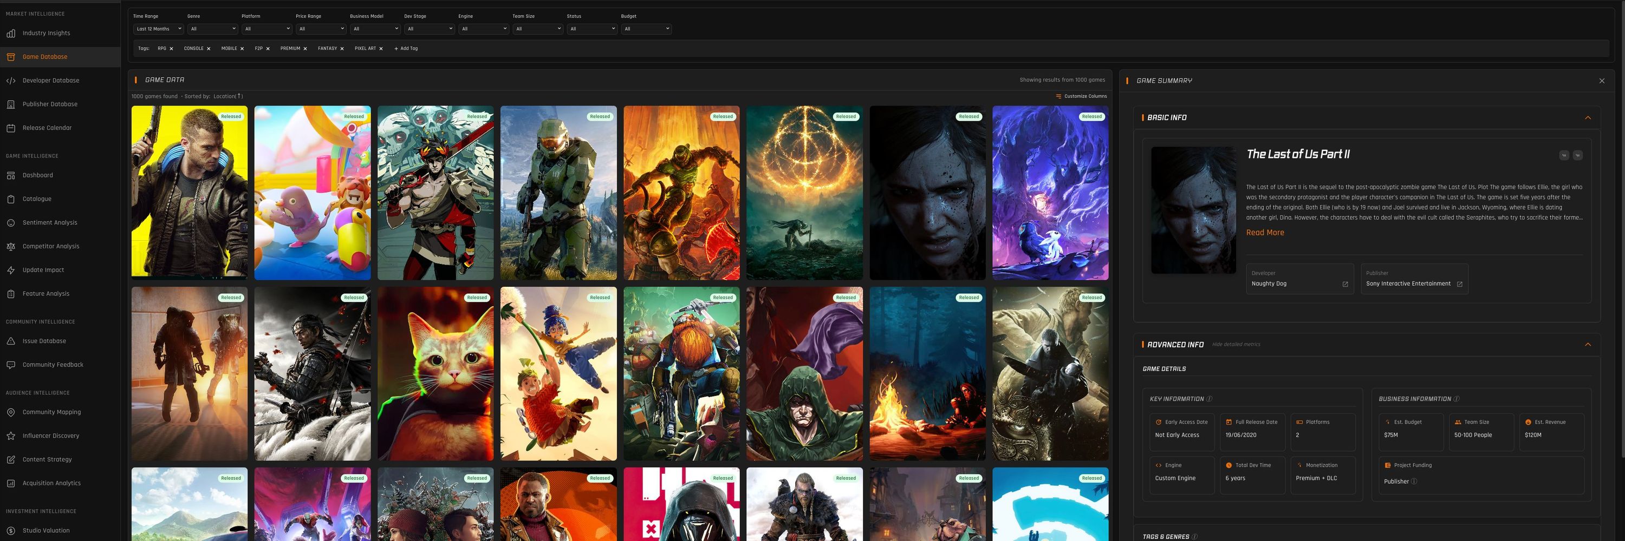
Task: Click Customize Columns
Action: pos(1081,96)
